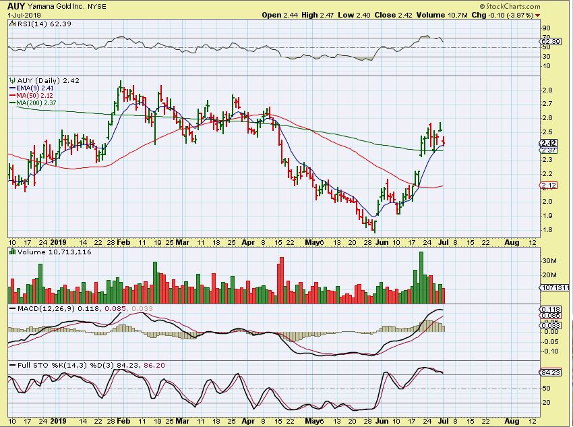
Task: Click the 20 level on stochastic axis
Action: 546,403
